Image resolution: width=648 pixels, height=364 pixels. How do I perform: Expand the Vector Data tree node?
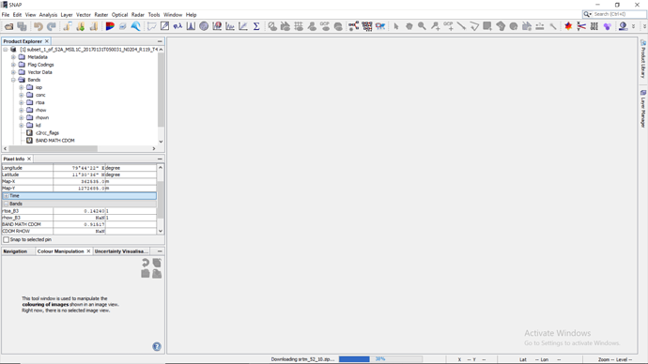point(13,72)
